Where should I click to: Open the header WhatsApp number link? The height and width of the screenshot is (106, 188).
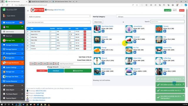[x=59, y=10]
